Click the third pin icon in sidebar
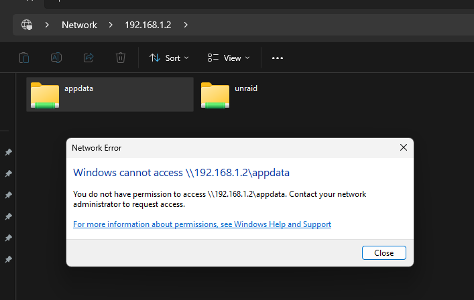This screenshot has width=474, height=300. [x=9, y=195]
